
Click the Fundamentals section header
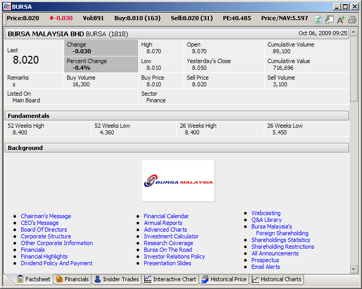tap(177, 116)
